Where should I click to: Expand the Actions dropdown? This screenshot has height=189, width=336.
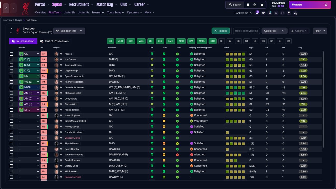click(x=299, y=31)
